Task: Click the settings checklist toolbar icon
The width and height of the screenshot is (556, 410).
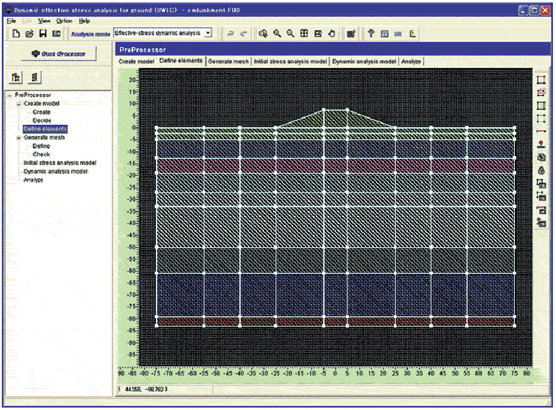Action: click(x=351, y=34)
